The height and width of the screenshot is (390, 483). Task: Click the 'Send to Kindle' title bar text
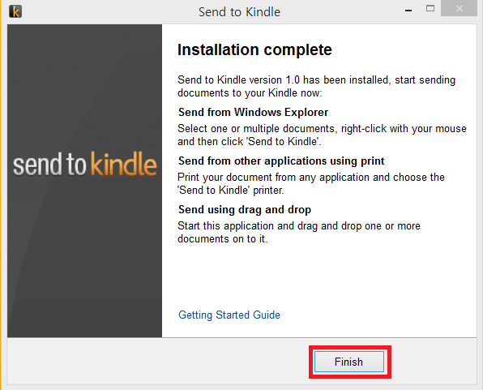[239, 12]
